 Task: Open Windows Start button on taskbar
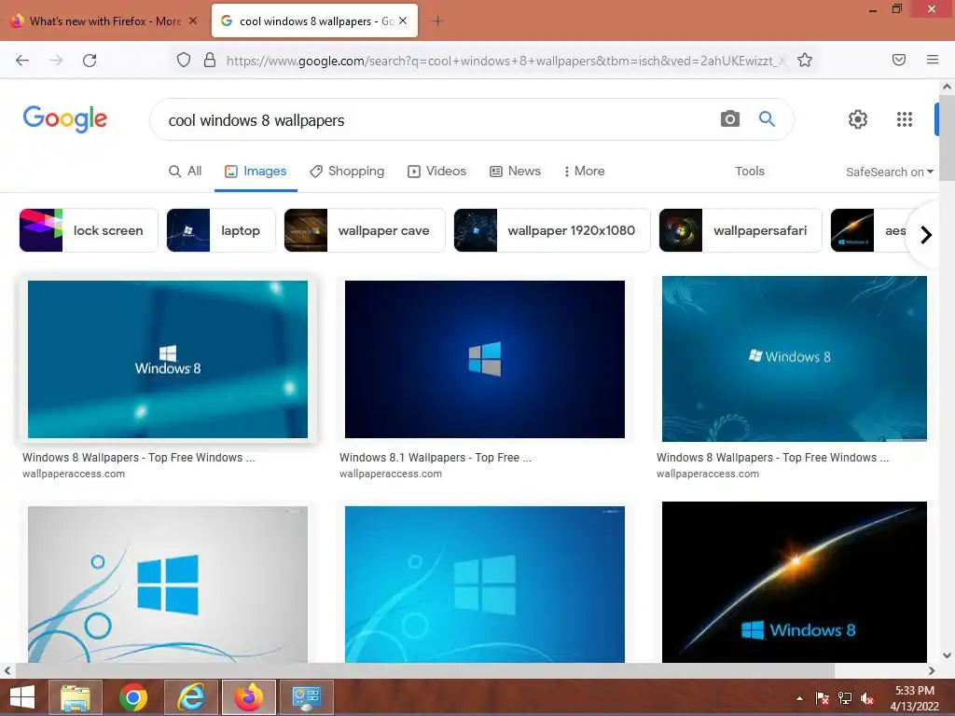tap(22, 697)
